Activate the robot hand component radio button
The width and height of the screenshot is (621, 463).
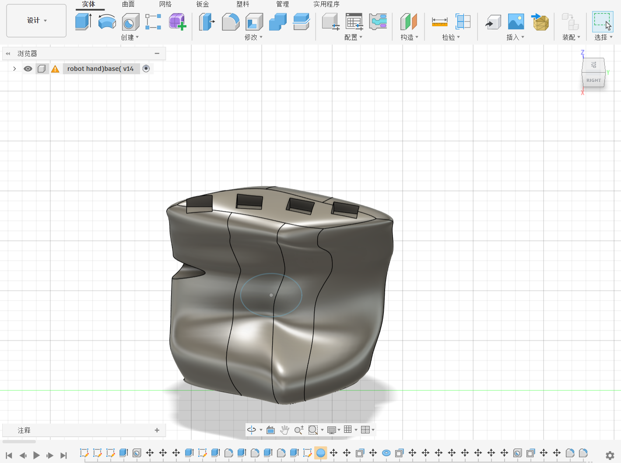pos(146,68)
